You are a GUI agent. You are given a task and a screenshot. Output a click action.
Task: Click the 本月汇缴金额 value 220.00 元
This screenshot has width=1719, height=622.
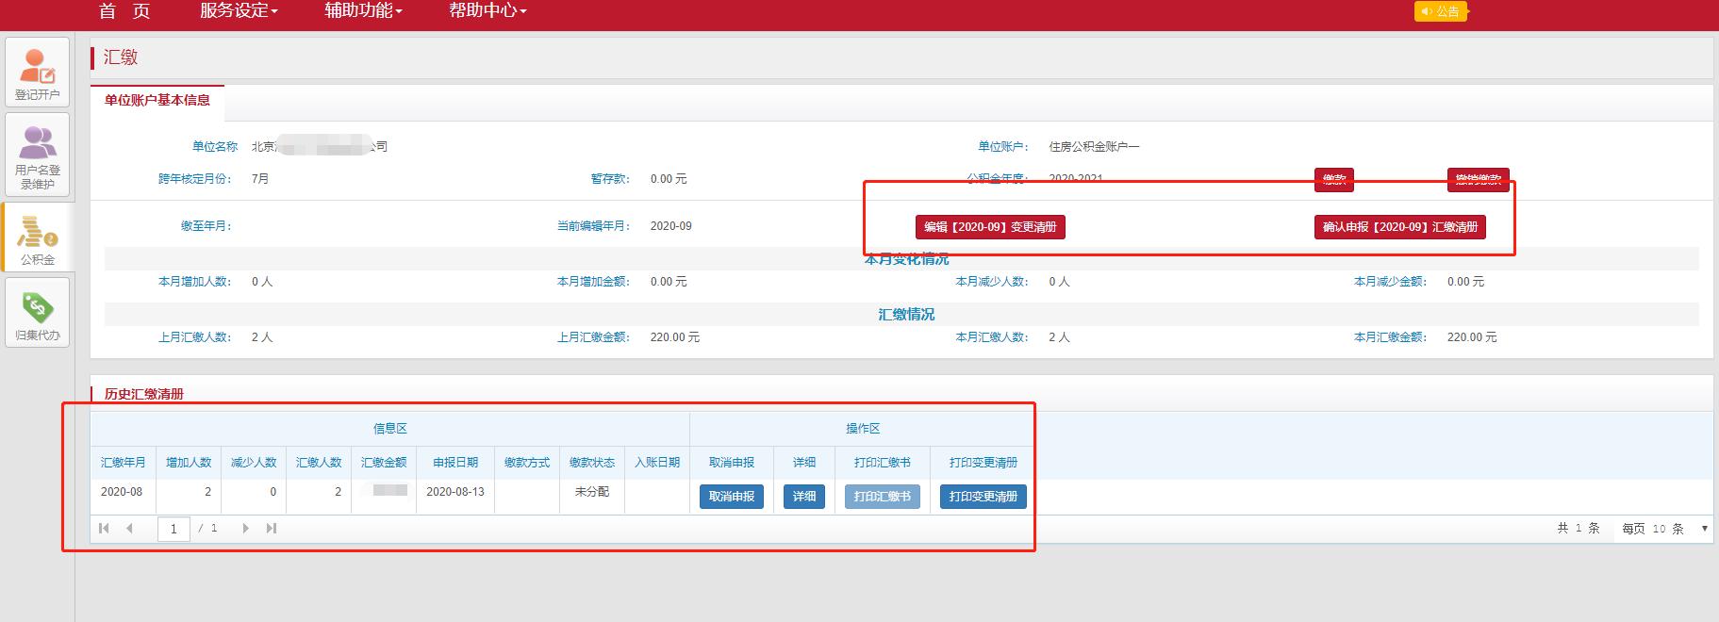(1472, 337)
